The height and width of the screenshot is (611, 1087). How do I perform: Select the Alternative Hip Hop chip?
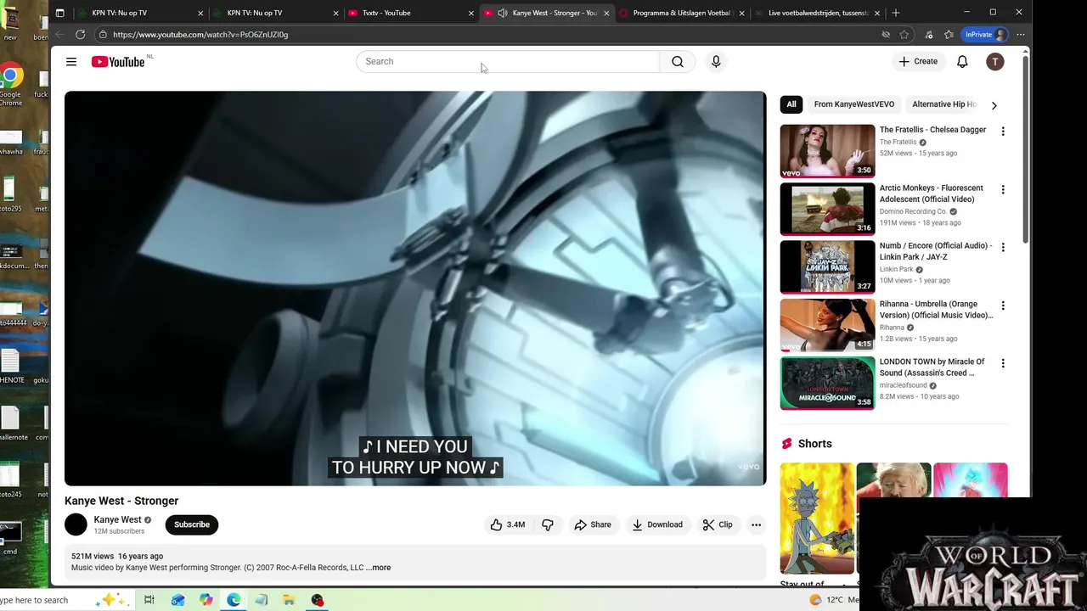pyautogui.click(x=943, y=104)
